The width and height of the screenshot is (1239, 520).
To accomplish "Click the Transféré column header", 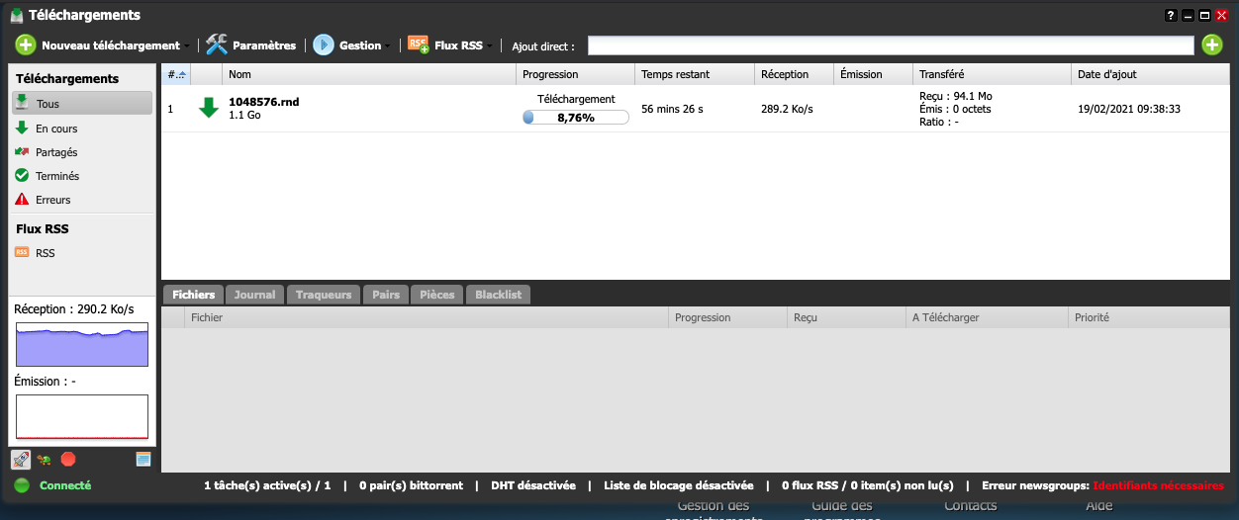I will coord(992,74).
